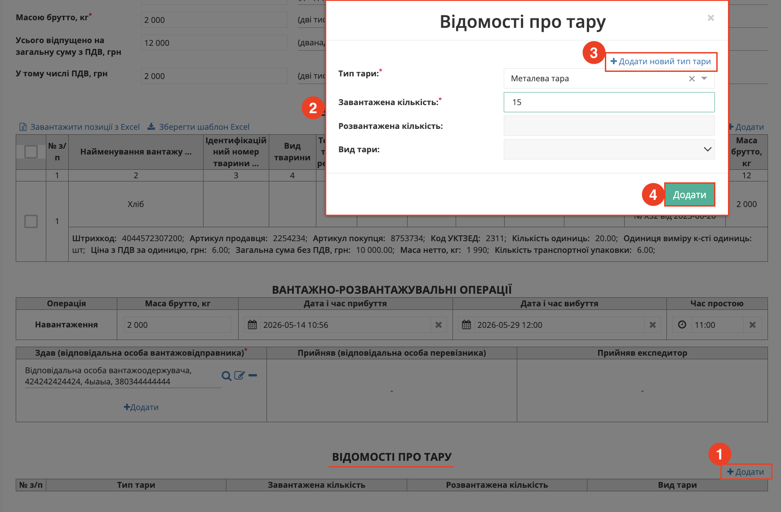Open the Тип тари dropdown arrow
This screenshot has height=512, width=781.
[704, 79]
